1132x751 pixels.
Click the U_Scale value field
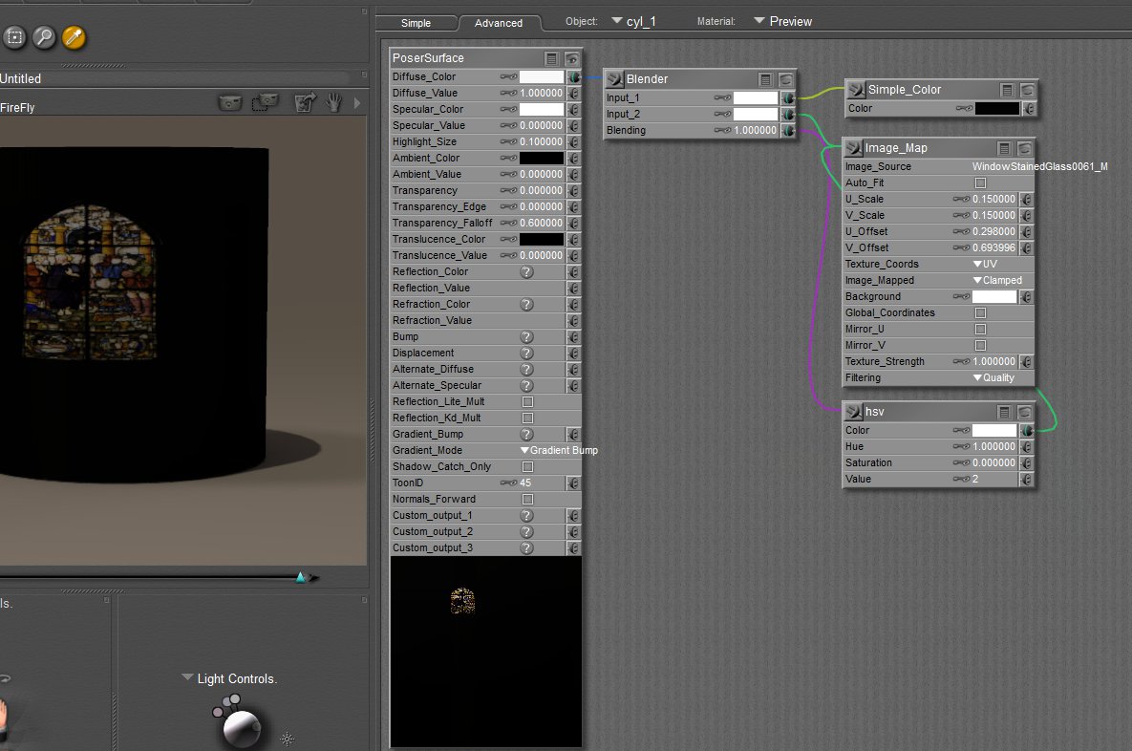993,199
